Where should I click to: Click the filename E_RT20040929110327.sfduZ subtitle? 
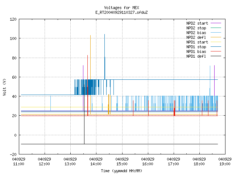[x=121, y=12]
